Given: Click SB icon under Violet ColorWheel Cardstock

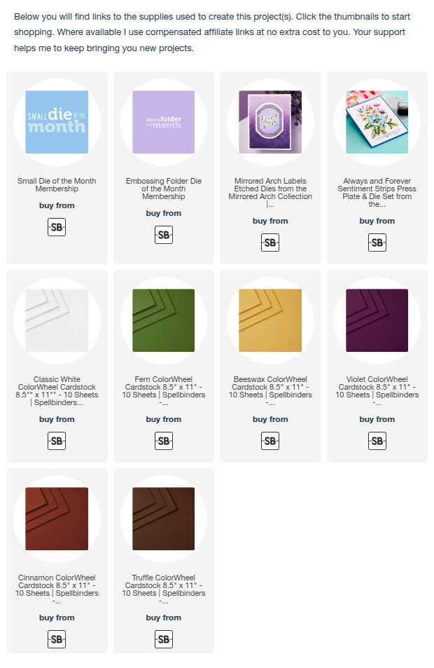Looking at the screenshot, I should pos(377,441).
